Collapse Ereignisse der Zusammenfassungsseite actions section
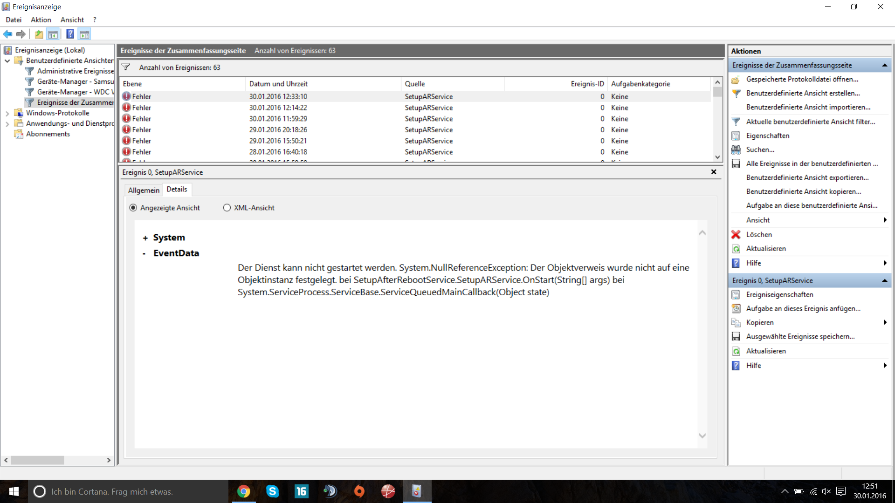The width and height of the screenshot is (895, 503). click(884, 65)
